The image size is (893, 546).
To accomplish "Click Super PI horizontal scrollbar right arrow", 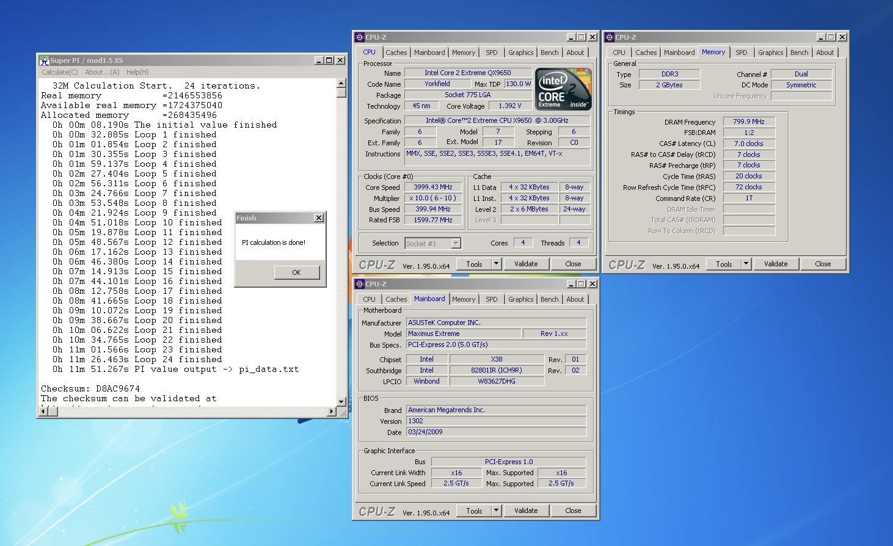I will pos(332,412).
